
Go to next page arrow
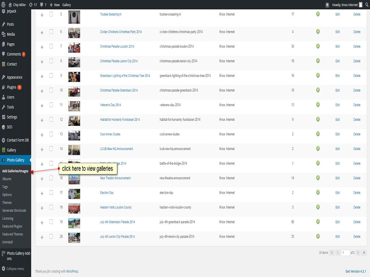(x=358, y=252)
